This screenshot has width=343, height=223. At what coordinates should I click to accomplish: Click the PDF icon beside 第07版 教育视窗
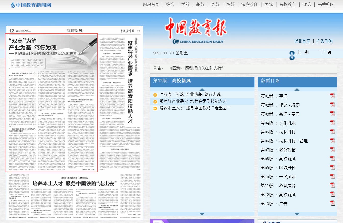tap(332, 150)
